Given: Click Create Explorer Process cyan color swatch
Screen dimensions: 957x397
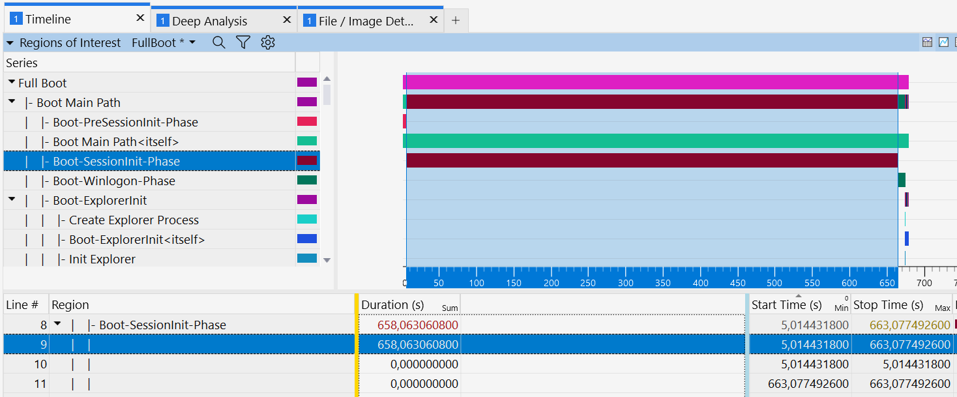Looking at the screenshot, I should point(307,219).
